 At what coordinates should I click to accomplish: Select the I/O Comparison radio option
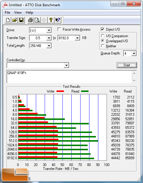[102, 36]
